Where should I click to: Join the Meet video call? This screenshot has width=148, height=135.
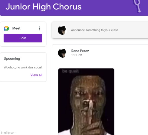(23, 38)
